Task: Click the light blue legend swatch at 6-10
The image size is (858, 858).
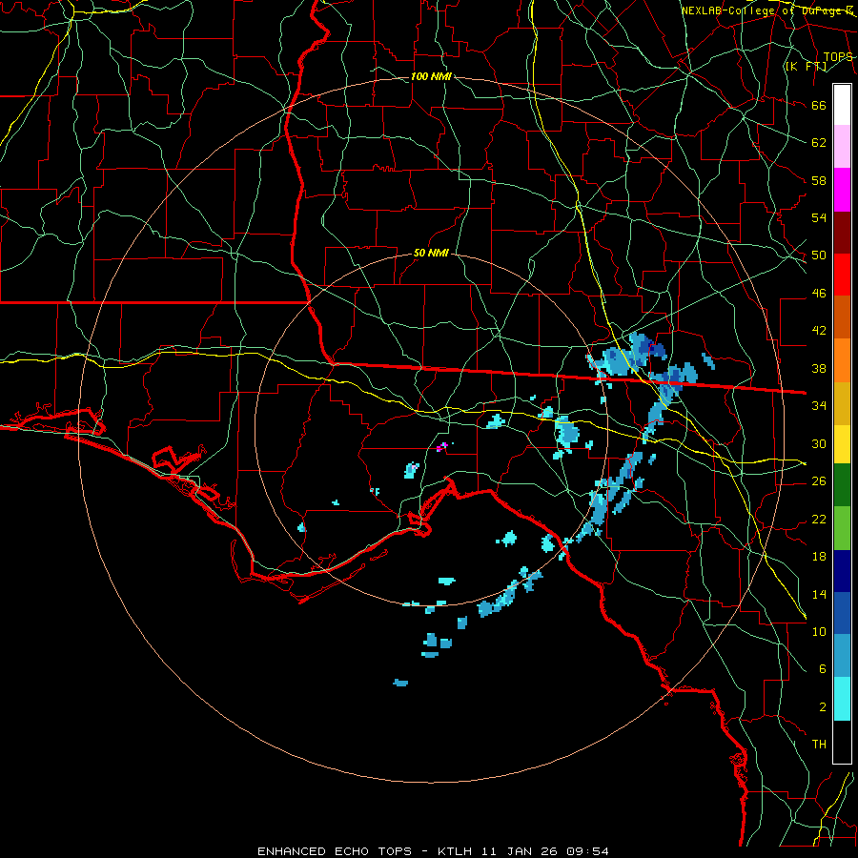Action: click(x=842, y=655)
